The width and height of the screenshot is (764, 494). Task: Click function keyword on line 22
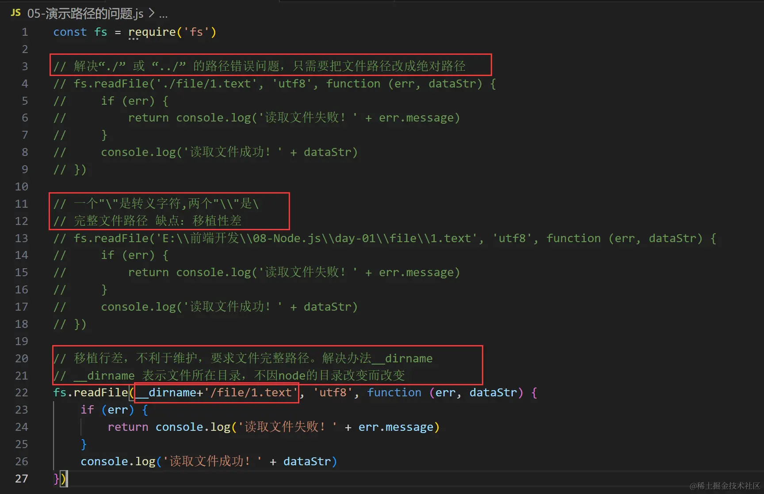coord(394,392)
